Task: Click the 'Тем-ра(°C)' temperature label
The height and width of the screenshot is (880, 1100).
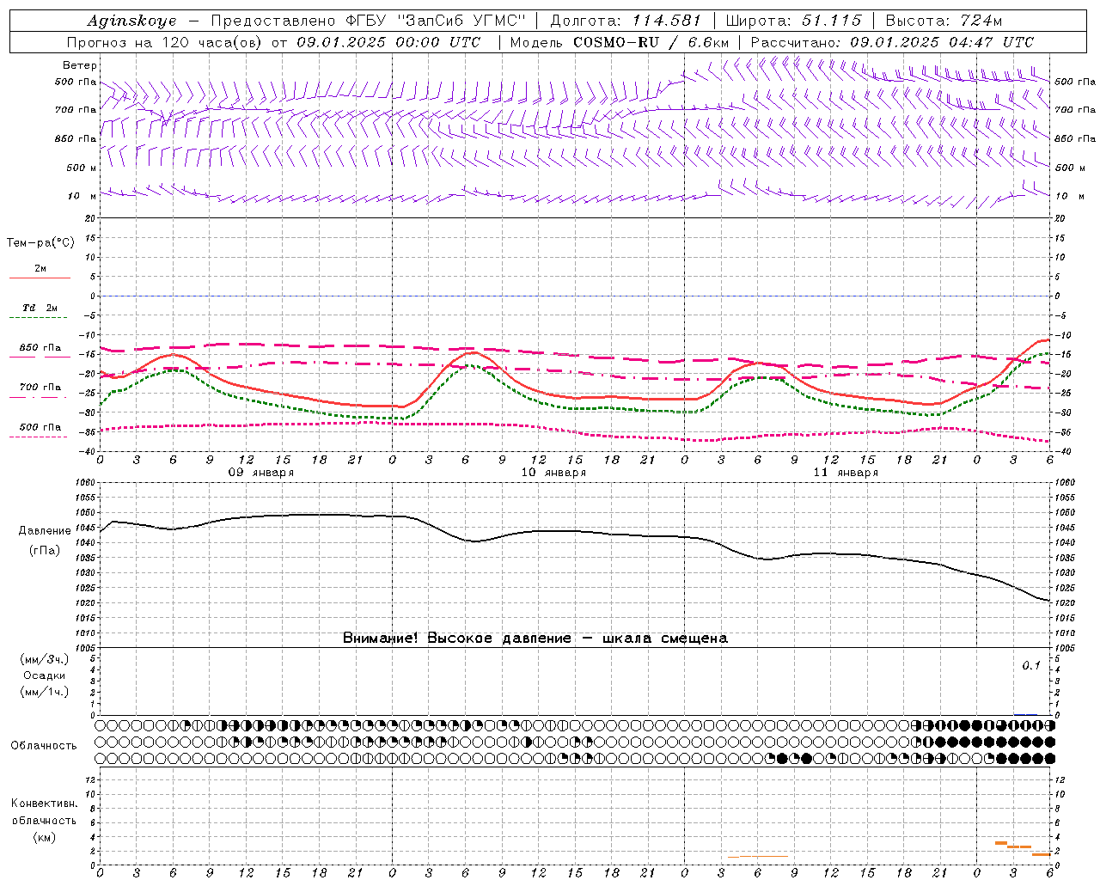Action: [x=40, y=243]
